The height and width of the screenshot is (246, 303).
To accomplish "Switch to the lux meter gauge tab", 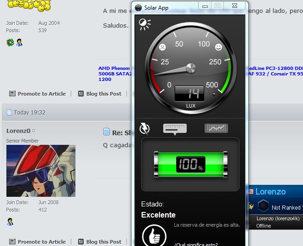I will (x=175, y=129).
